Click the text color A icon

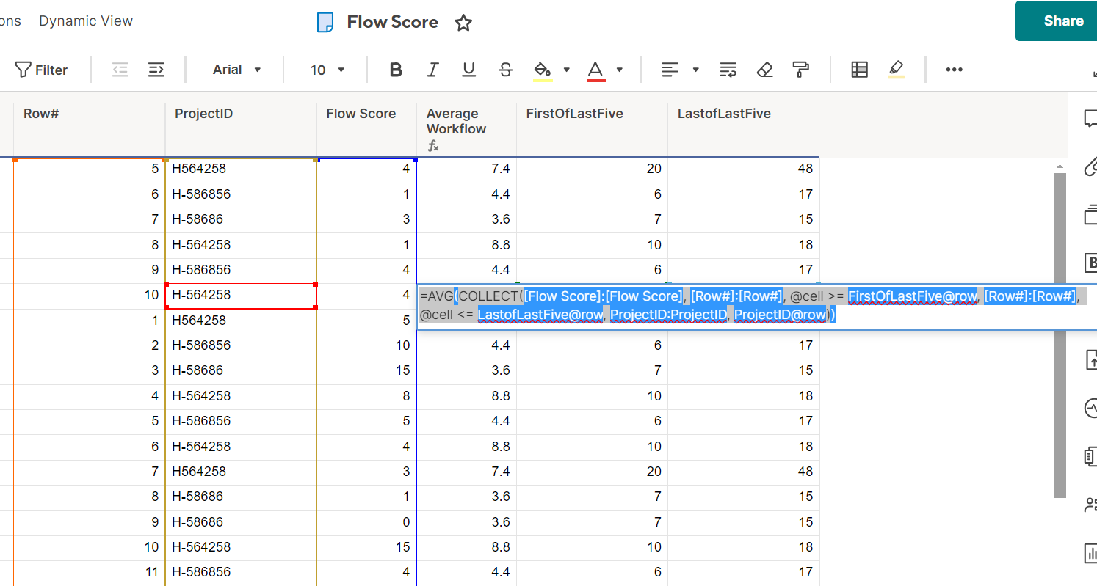pyautogui.click(x=595, y=70)
